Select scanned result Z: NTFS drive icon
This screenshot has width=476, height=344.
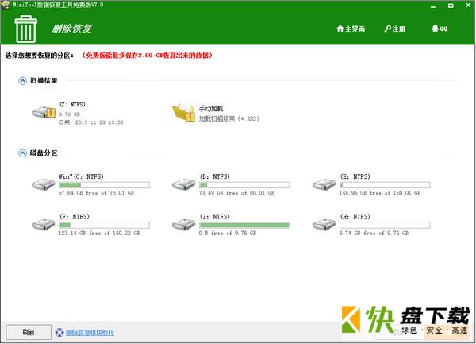pyautogui.click(x=44, y=113)
